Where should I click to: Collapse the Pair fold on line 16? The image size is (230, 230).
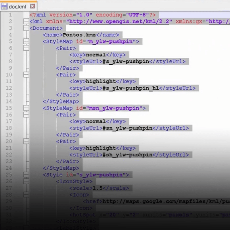pos(26,114)
